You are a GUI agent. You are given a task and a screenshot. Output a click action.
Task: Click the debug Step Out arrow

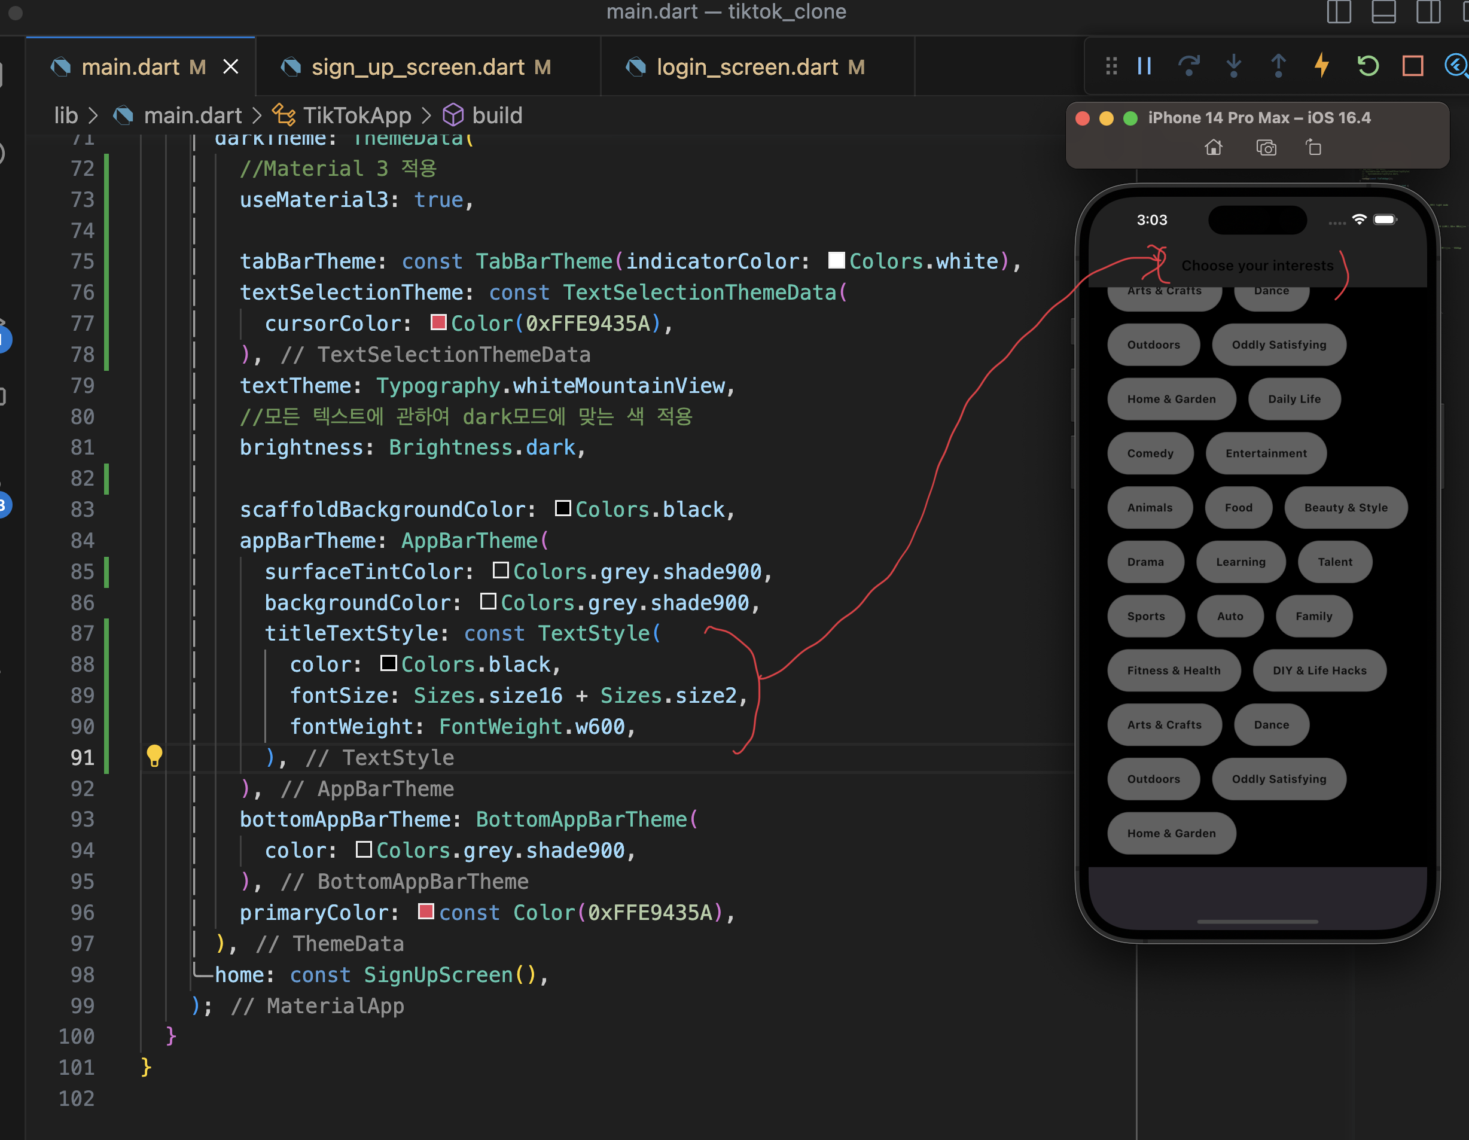[1278, 66]
